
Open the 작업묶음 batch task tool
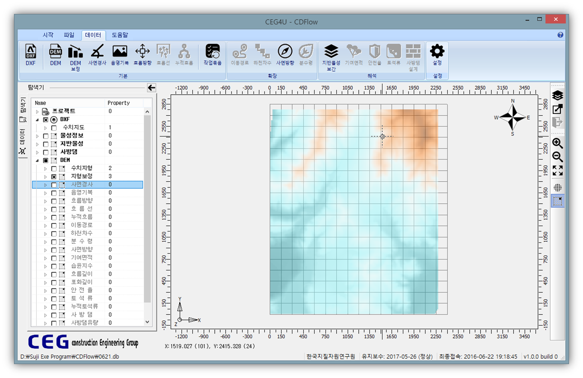(x=213, y=55)
